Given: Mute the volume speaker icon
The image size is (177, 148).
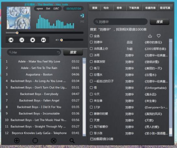Looking at the screenshot, I should point(57,40).
